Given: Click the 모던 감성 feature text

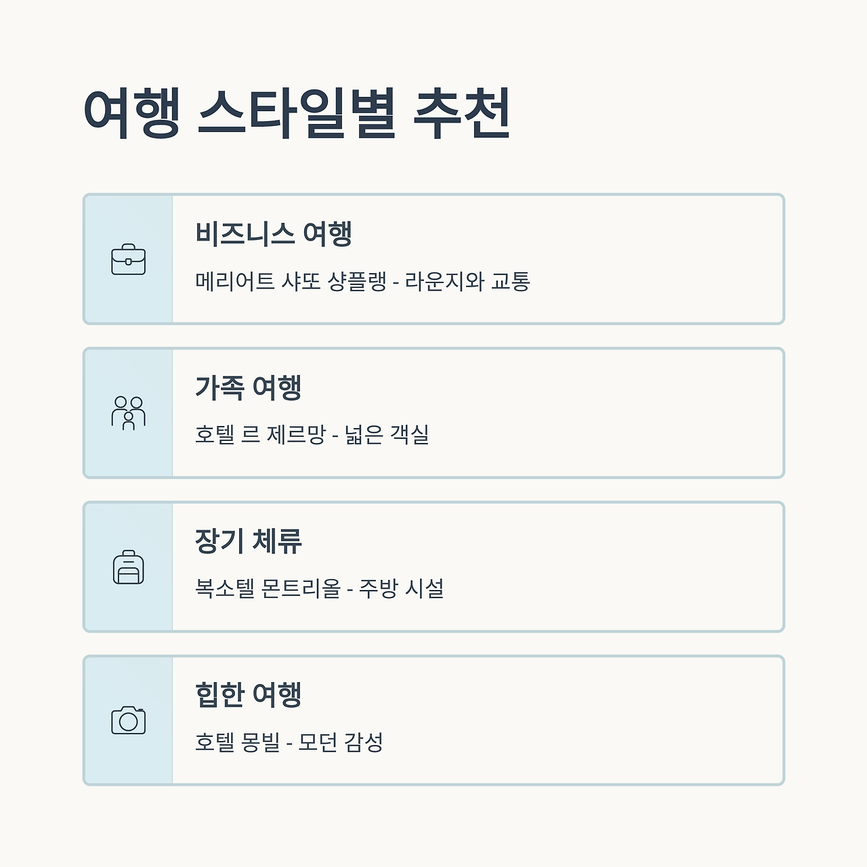Looking at the screenshot, I should click(341, 742).
